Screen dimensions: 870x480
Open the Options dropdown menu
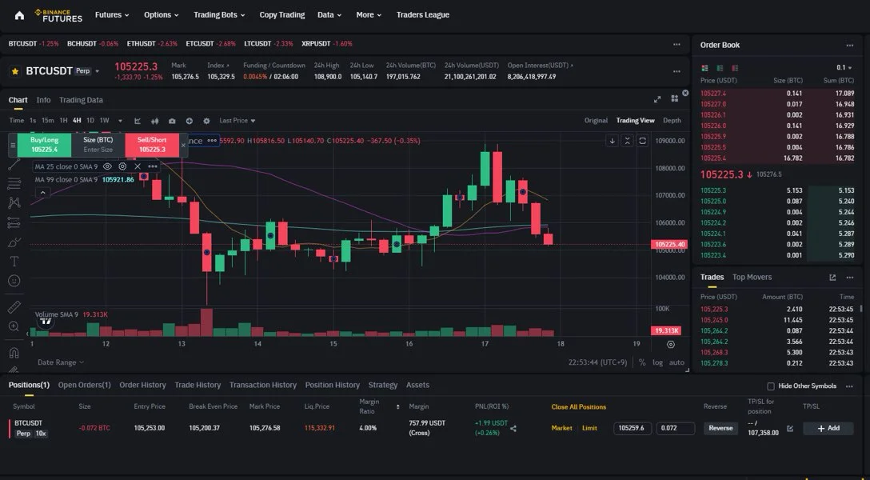161,15
